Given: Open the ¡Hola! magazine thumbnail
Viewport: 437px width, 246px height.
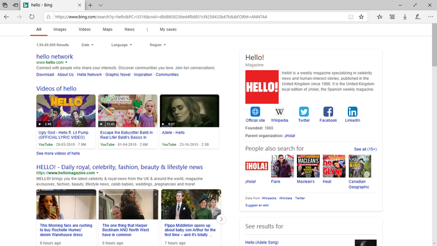Looking at the screenshot, I should [x=256, y=166].
